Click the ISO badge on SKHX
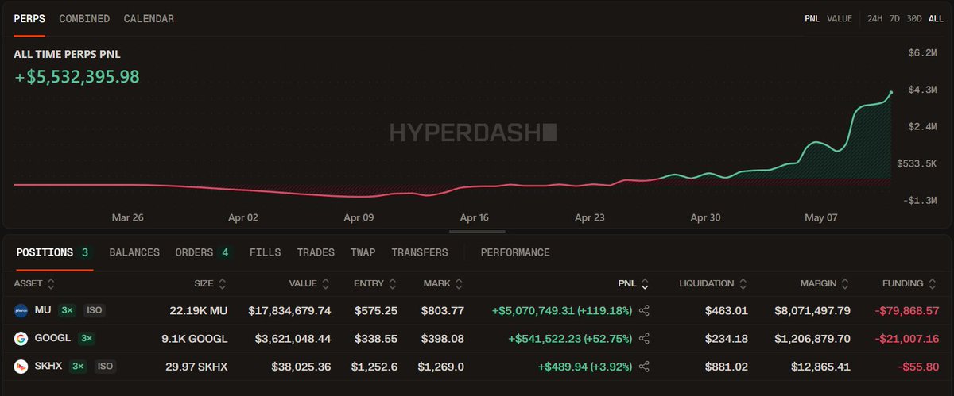Viewport: 954px width, 396px height. tap(106, 367)
